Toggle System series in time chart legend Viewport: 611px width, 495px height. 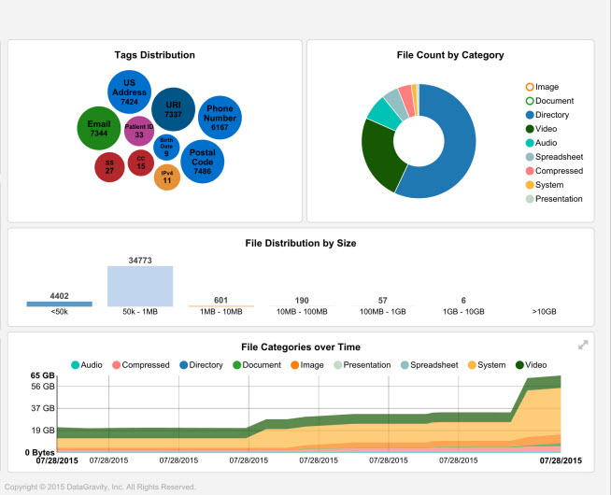coord(487,365)
